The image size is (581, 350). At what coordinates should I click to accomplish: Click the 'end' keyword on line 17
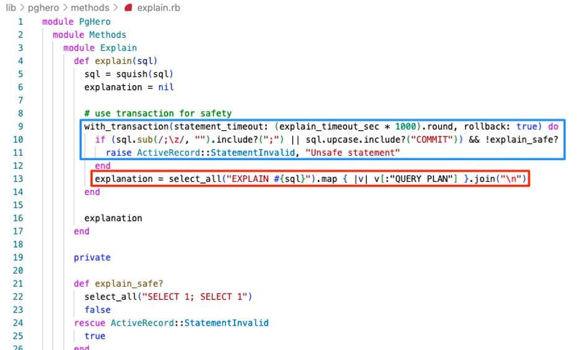coord(81,231)
